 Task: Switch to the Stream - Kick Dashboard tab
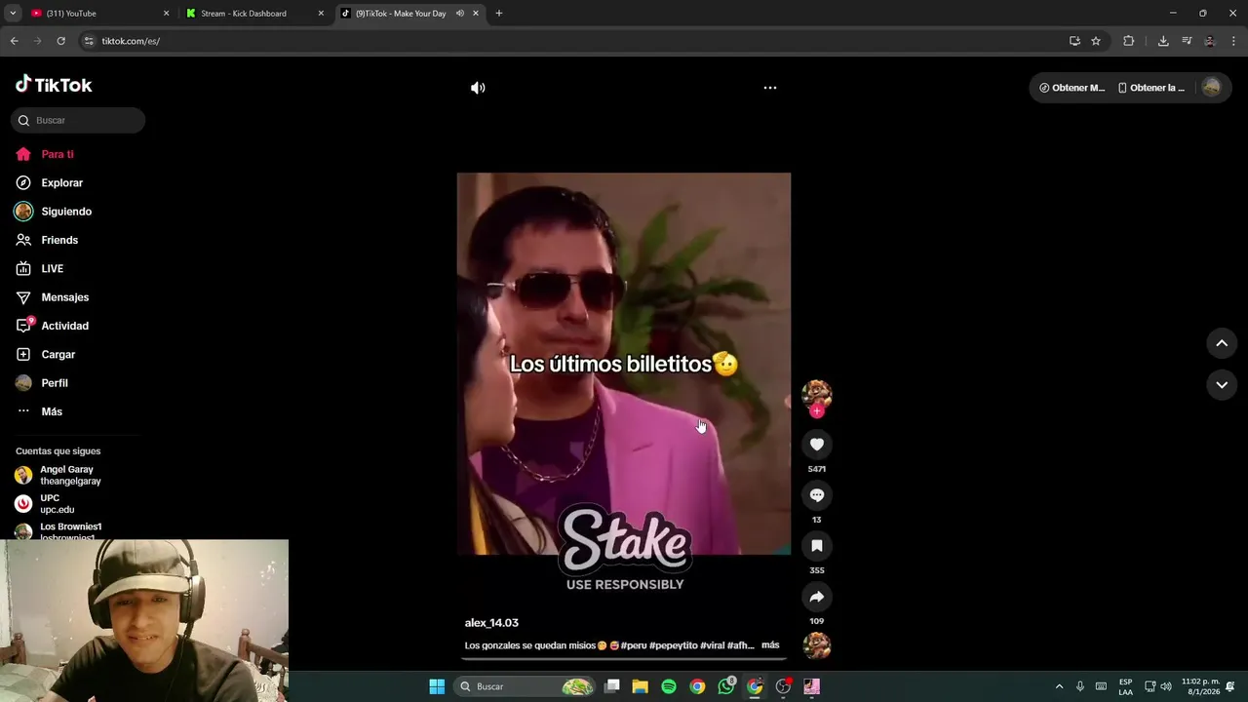point(253,14)
